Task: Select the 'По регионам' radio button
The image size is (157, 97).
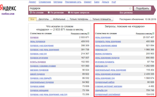Action: [x=49, y=12]
